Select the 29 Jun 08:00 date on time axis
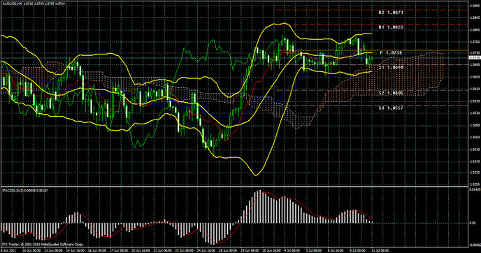 point(250,250)
